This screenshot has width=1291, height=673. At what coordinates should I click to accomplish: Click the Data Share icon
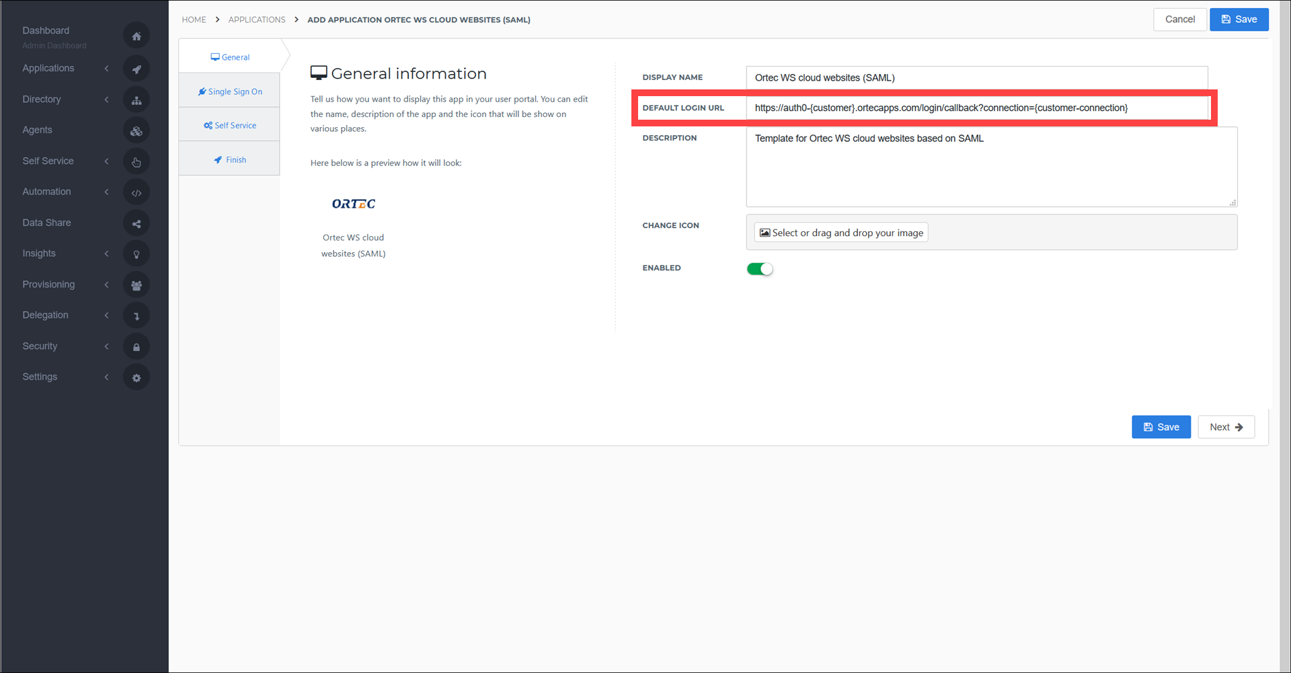coord(136,223)
